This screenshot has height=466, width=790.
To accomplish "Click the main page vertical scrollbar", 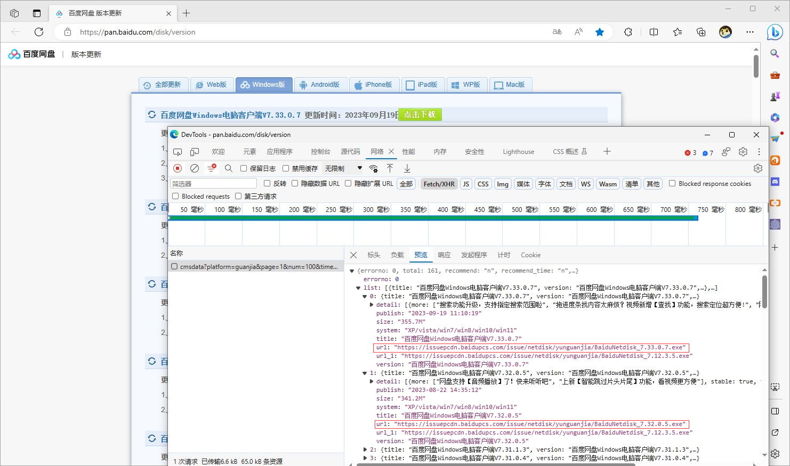I will [756, 66].
